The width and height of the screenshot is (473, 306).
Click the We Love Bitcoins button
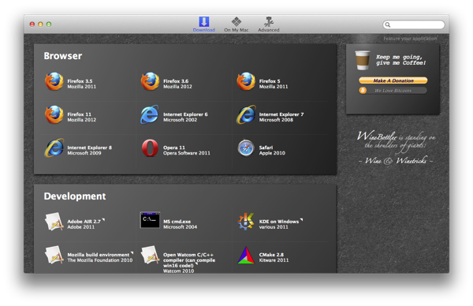click(x=393, y=91)
